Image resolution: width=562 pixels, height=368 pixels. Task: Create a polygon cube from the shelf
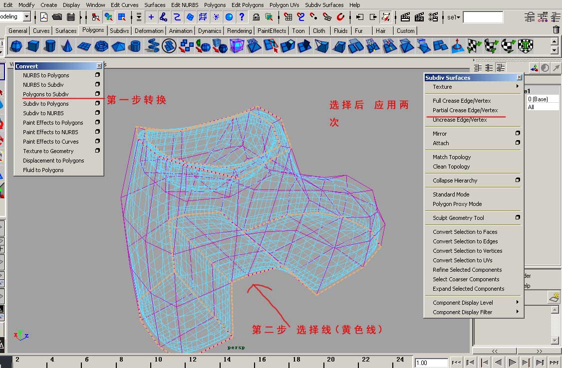pyautogui.click(x=33, y=46)
